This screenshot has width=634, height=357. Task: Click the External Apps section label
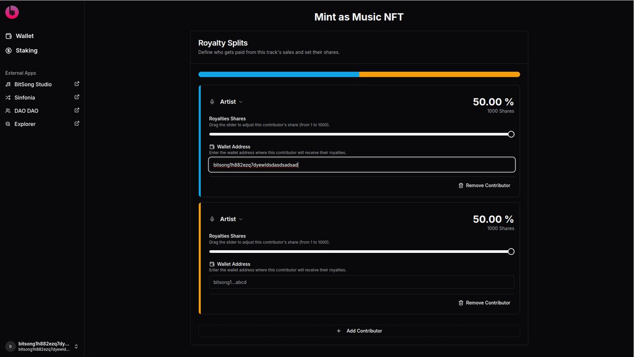[21, 73]
